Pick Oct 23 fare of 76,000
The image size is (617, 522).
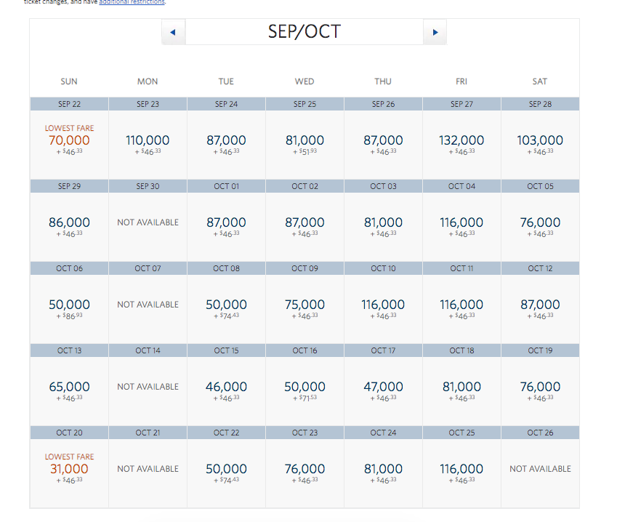click(305, 469)
